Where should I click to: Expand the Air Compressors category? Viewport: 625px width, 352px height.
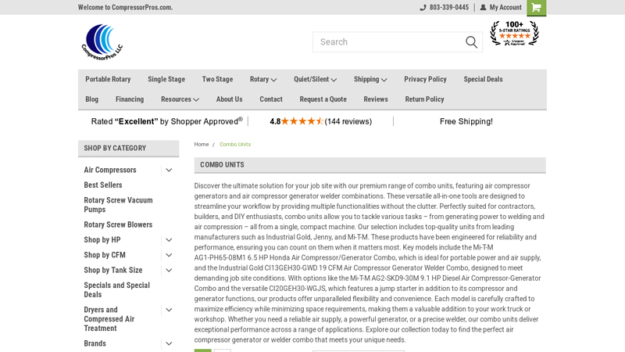pos(169,171)
